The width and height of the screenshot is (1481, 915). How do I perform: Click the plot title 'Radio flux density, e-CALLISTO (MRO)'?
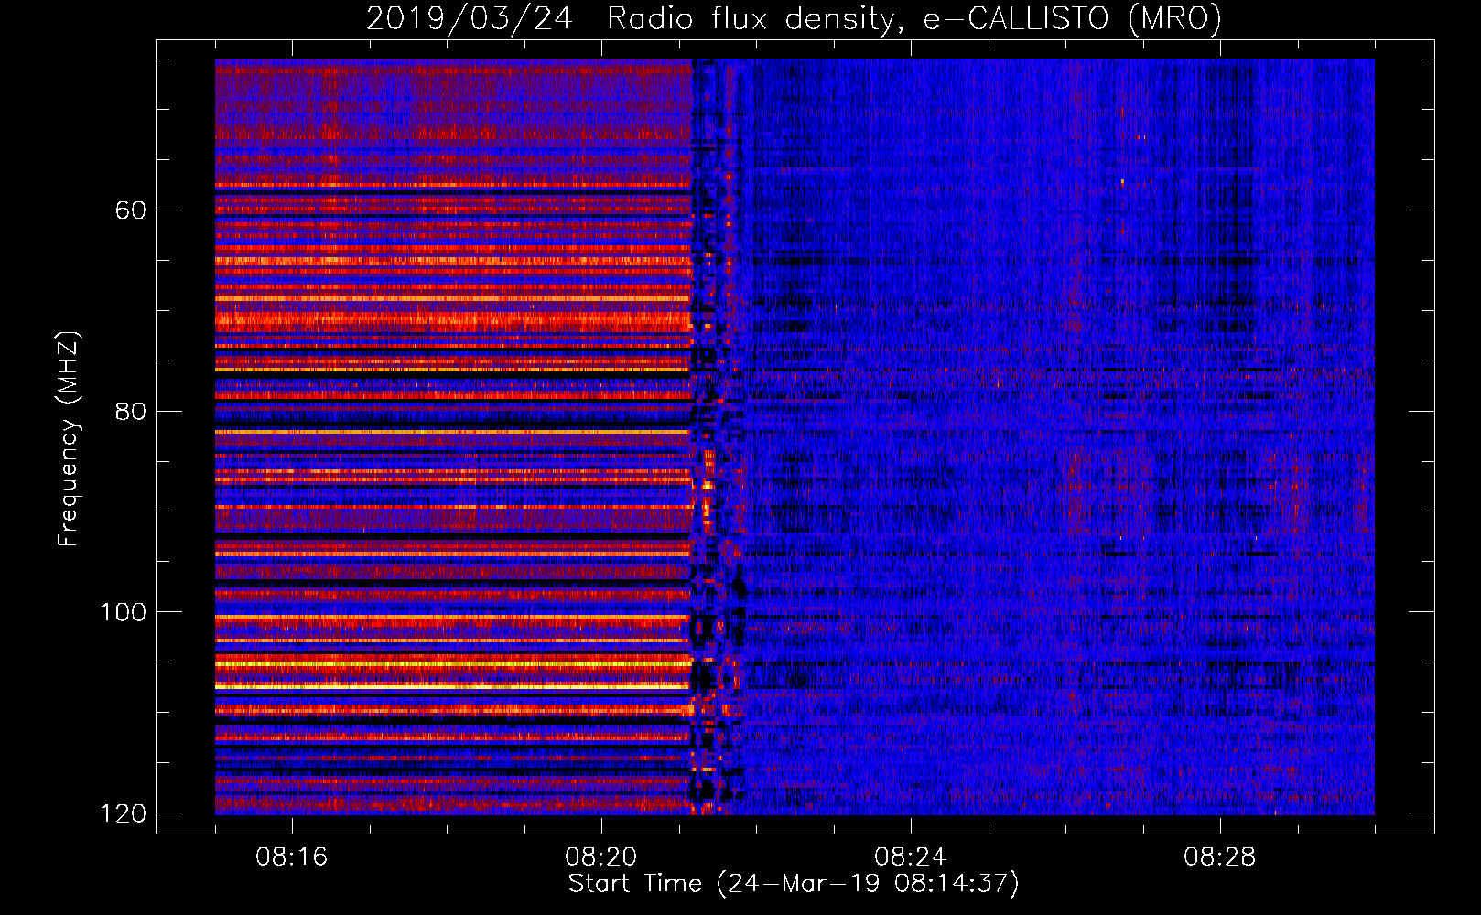click(914, 18)
